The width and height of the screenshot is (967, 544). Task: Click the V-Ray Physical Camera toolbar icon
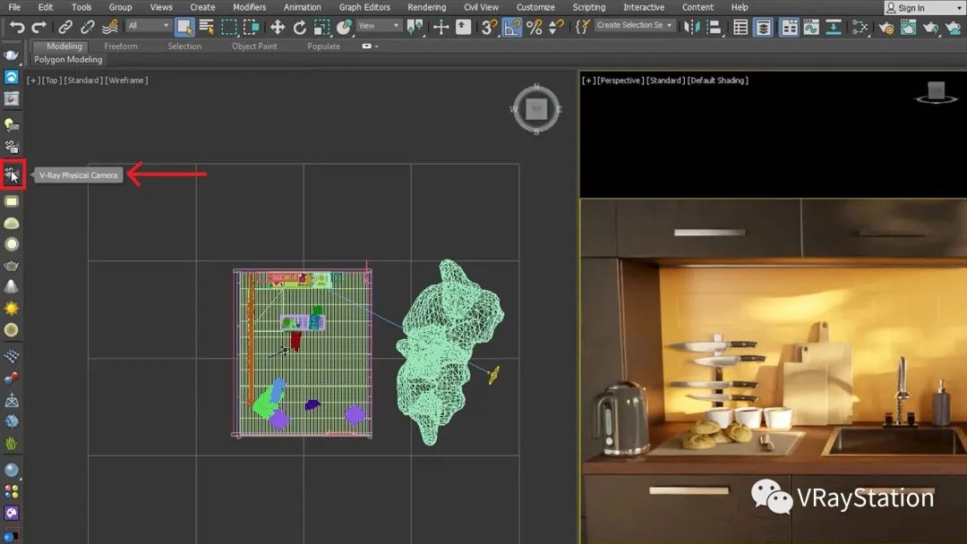click(x=12, y=175)
